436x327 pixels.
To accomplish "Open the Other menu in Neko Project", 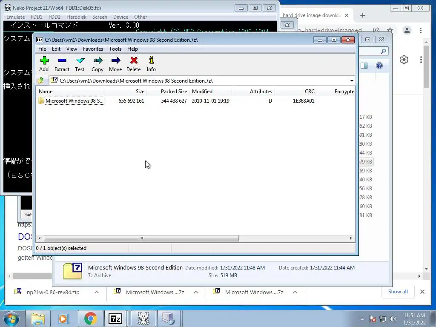I will (141, 17).
